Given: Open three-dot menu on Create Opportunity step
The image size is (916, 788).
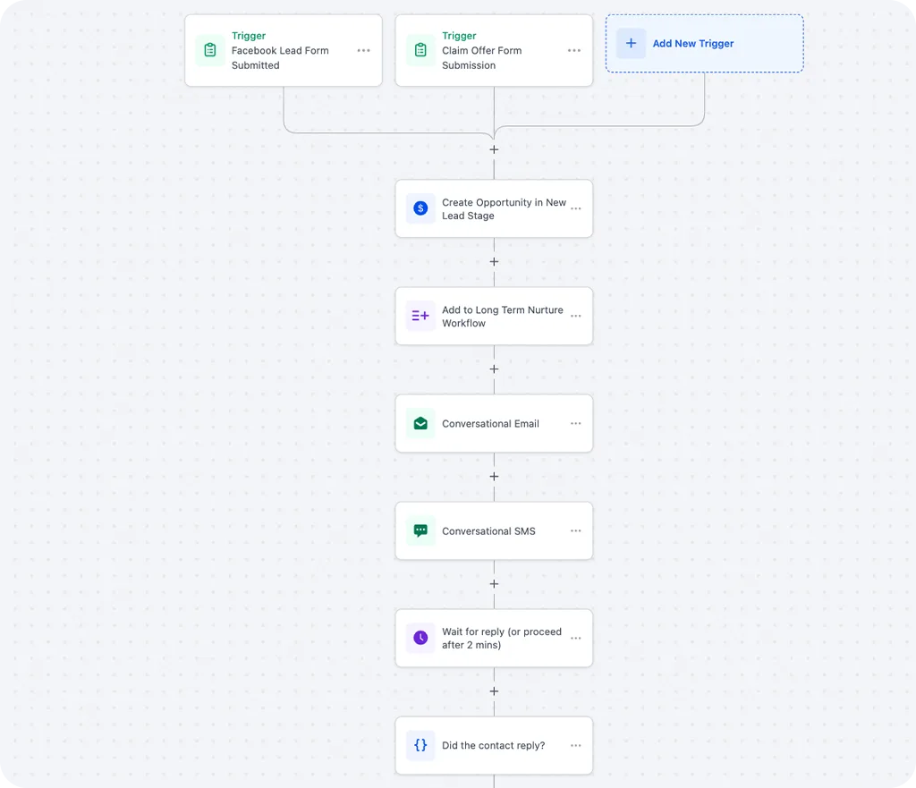Looking at the screenshot, I should (x=575, y=208).
